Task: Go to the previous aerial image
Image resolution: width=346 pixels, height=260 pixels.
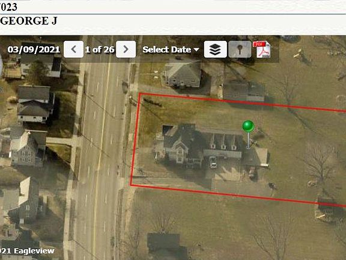Action: (73, 49)
